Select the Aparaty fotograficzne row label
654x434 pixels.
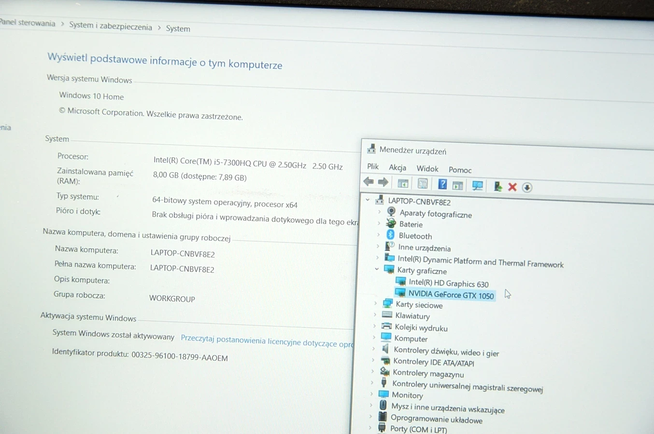click(436, 214)
